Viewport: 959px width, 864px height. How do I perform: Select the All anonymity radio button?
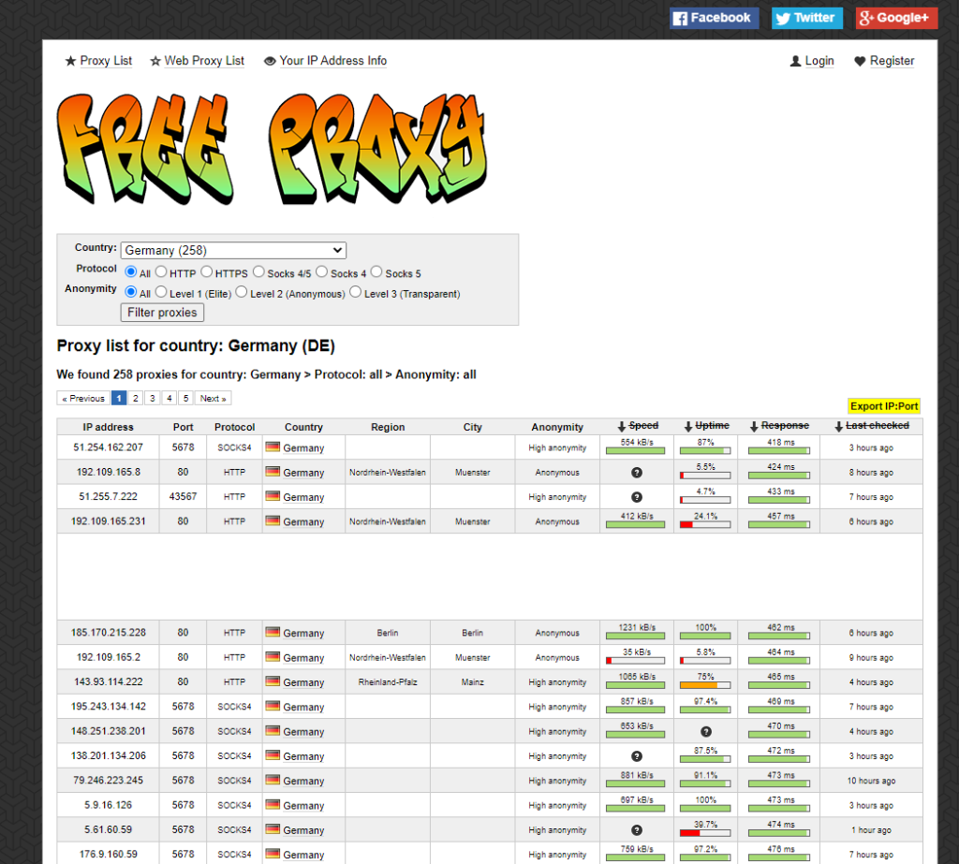131,292
